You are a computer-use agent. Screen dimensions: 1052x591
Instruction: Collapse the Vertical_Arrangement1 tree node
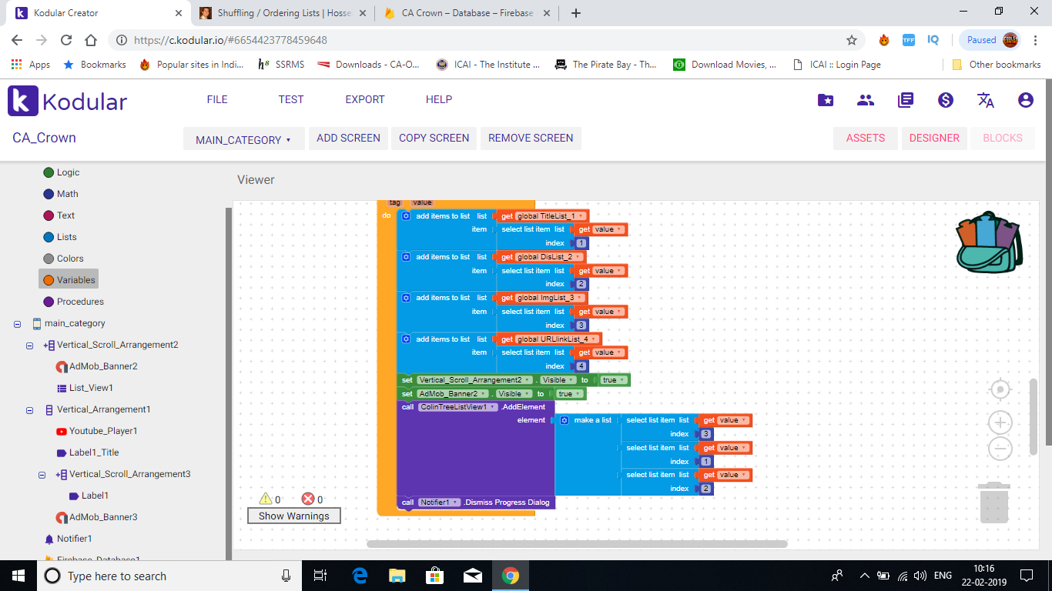(x=30, y=410)
